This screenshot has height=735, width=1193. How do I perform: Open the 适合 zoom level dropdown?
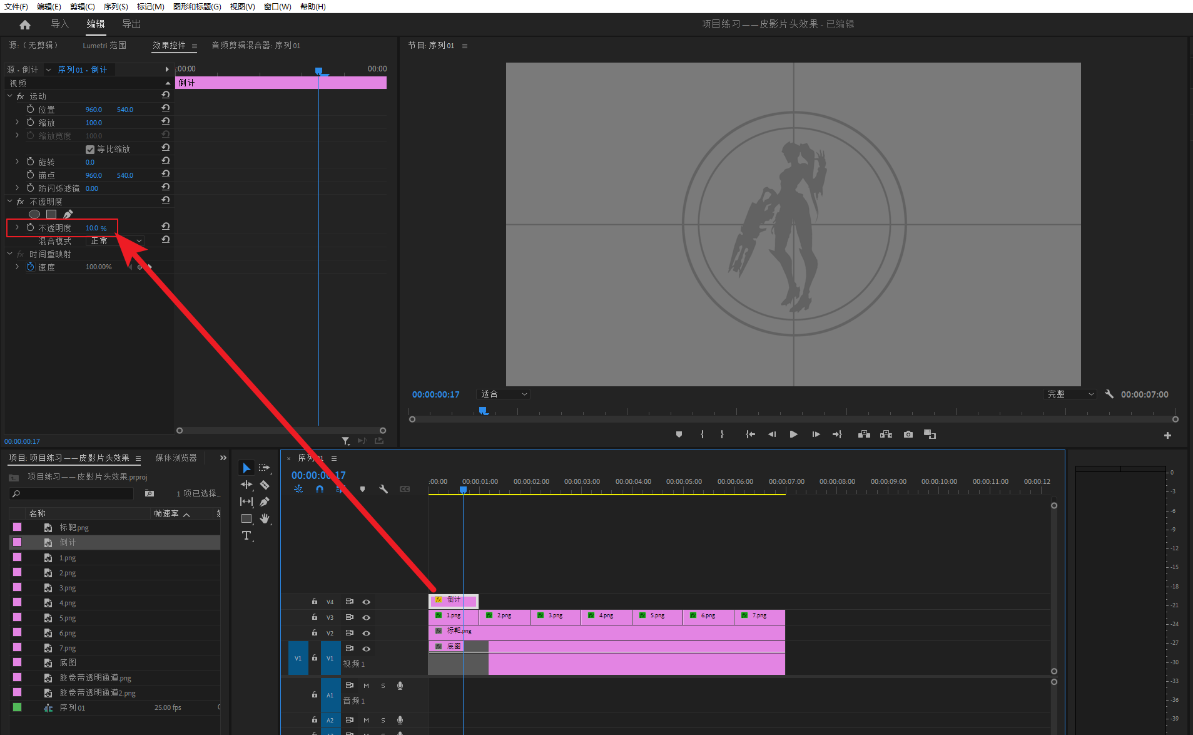(x=504, y=394)
